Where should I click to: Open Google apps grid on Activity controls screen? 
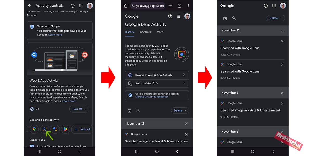click(x=81, y=6)
